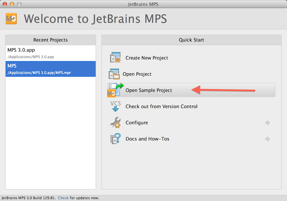The image size is (287, 201).
Task: Click the Open Project folder icon
Action: coord(114,74)
